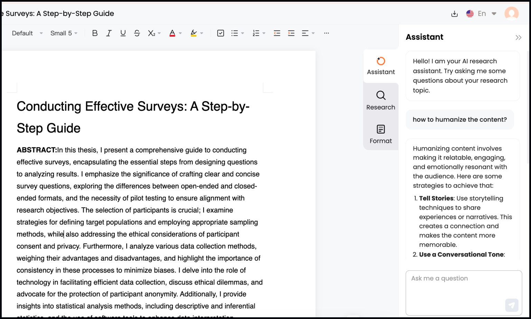
Task: Switch to the Format tab
Action: pos(381,134)
